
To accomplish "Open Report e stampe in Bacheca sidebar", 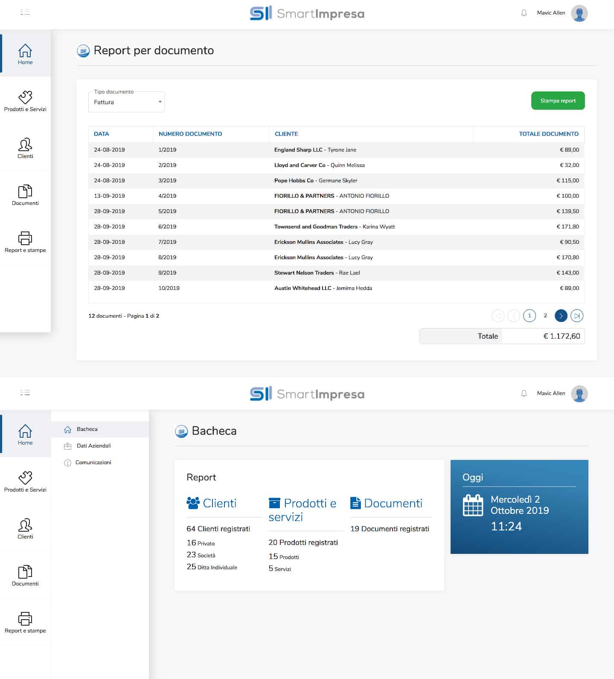I will 25,622.
